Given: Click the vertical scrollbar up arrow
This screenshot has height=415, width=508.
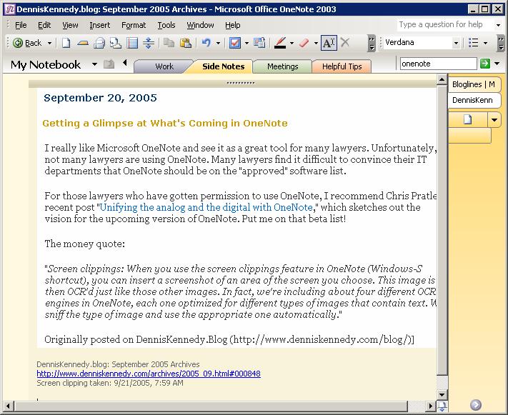Looking at the screenshot, I should [x=442, y=79].
